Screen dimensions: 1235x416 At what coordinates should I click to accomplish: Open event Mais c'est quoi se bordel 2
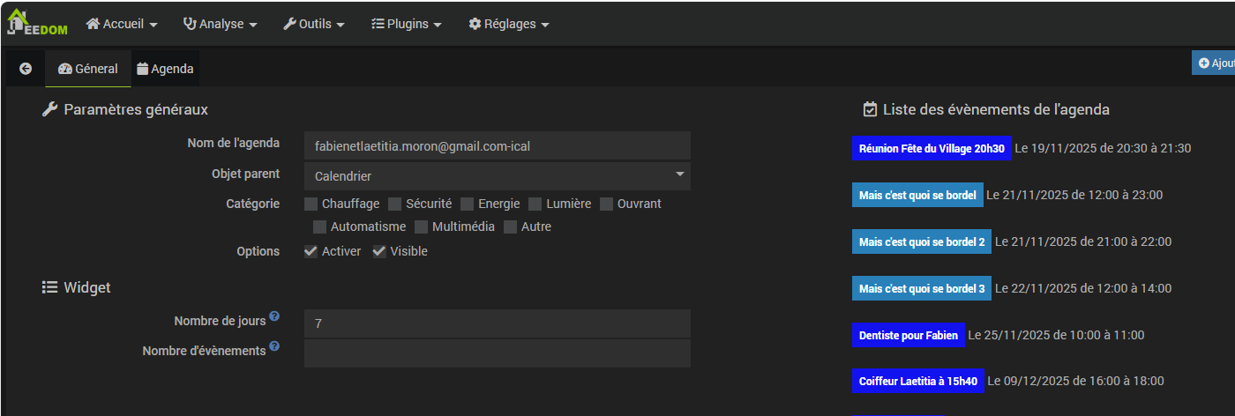[x=922, y=241]
